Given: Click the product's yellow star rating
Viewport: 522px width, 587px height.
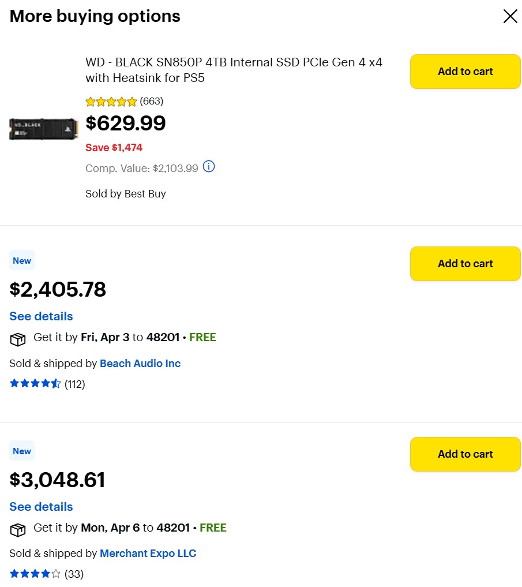Looking at the screenshot, I should [x=111, y=102].
